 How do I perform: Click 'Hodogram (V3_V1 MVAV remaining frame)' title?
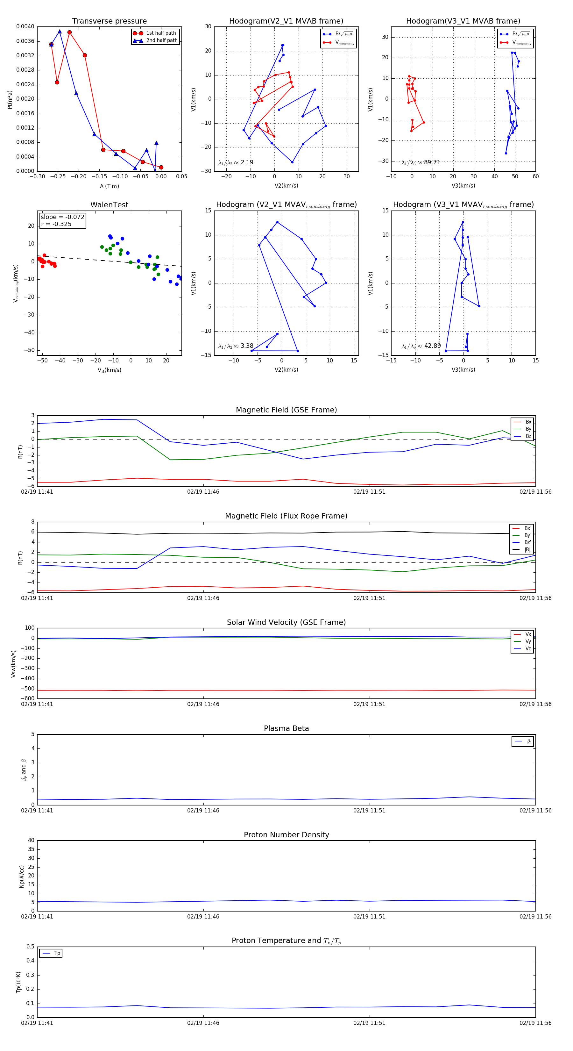click(463, 205)
